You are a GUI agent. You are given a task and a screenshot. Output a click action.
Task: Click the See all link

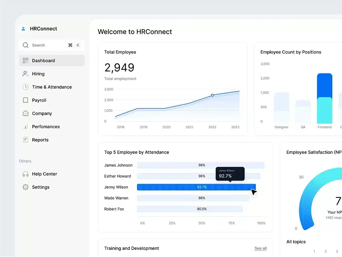tap(261, 248)
